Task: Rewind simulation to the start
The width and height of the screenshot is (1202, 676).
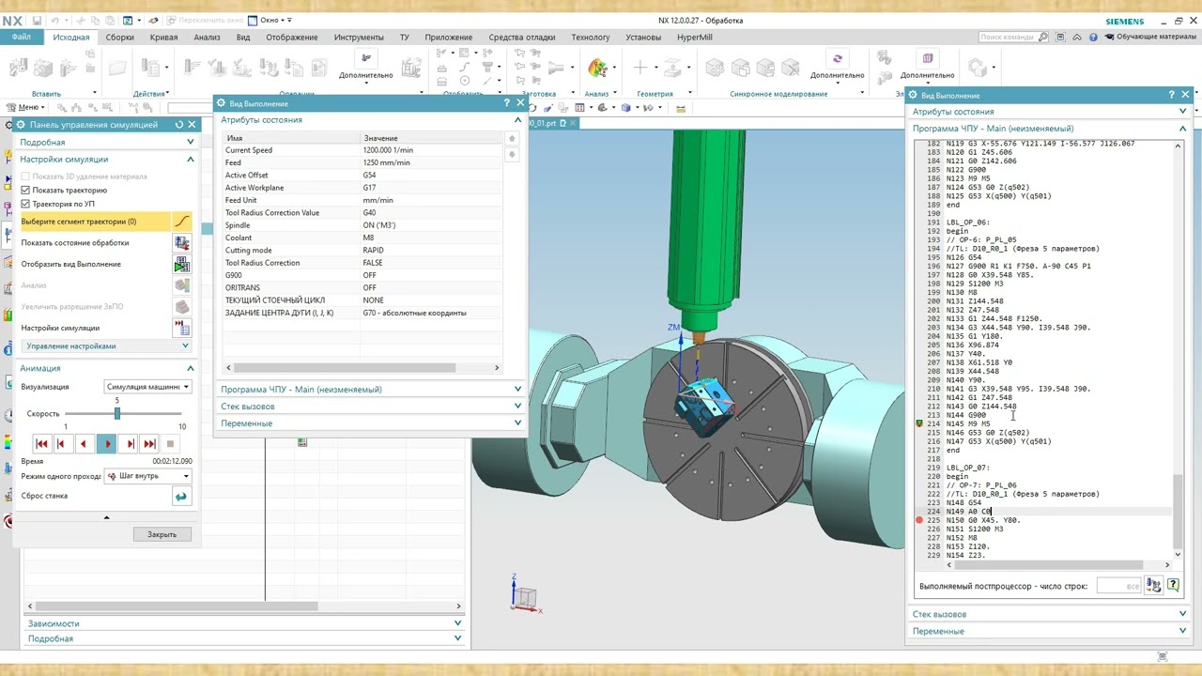Action: [x=41, y=443]
